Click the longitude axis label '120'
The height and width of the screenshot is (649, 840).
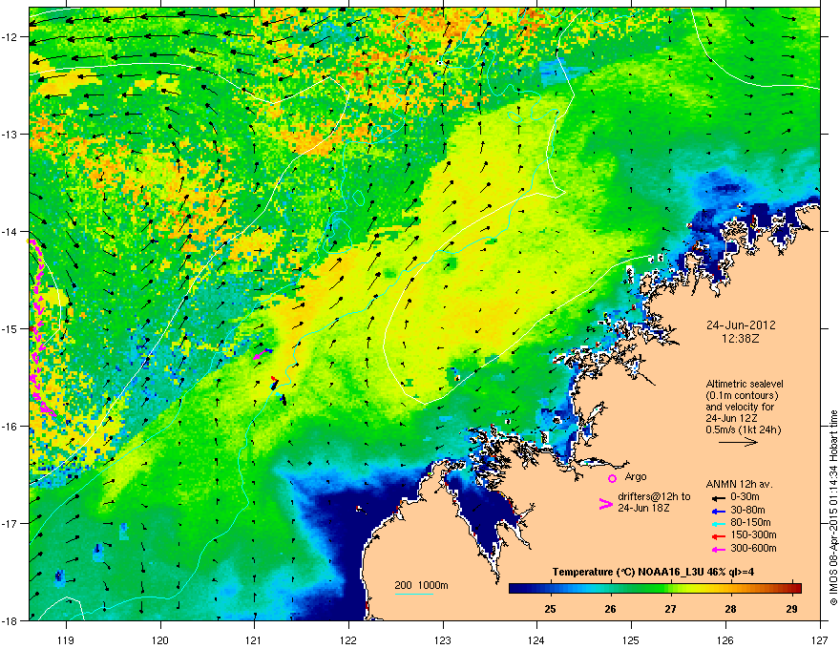[160, 639]
